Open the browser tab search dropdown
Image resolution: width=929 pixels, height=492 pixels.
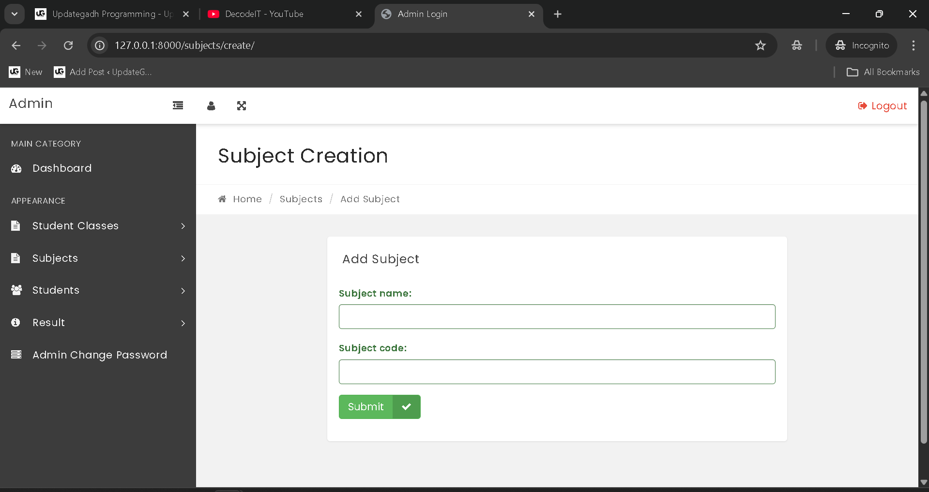(x=15, y=14)
